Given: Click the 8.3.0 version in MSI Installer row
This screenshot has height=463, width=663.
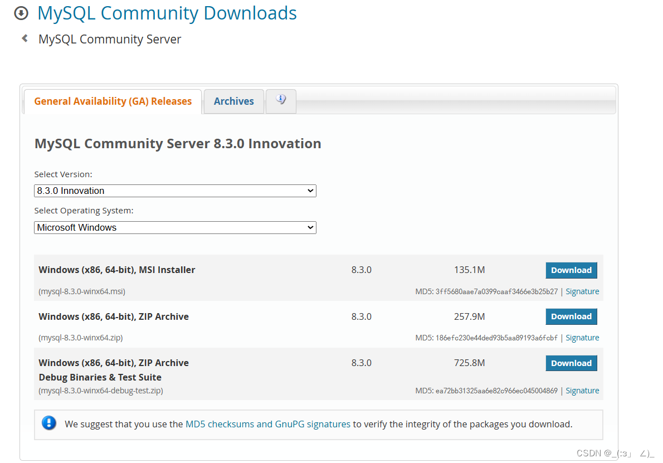Looking at the screenshot, I should (362, 270).
